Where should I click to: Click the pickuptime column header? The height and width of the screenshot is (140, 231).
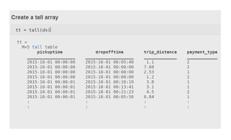coord(50,52)
